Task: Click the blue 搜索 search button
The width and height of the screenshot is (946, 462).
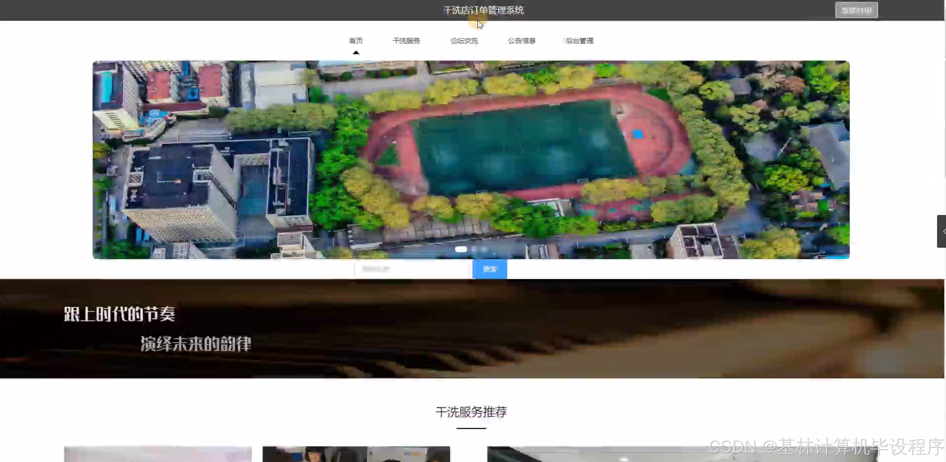Action: [x=490, y=269]
